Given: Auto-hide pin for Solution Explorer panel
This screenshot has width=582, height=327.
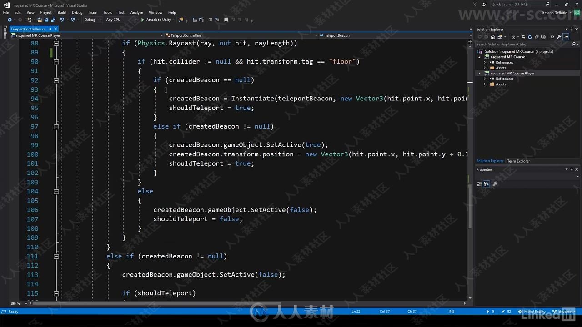Looking at the screenshot, I should [572, 29].
